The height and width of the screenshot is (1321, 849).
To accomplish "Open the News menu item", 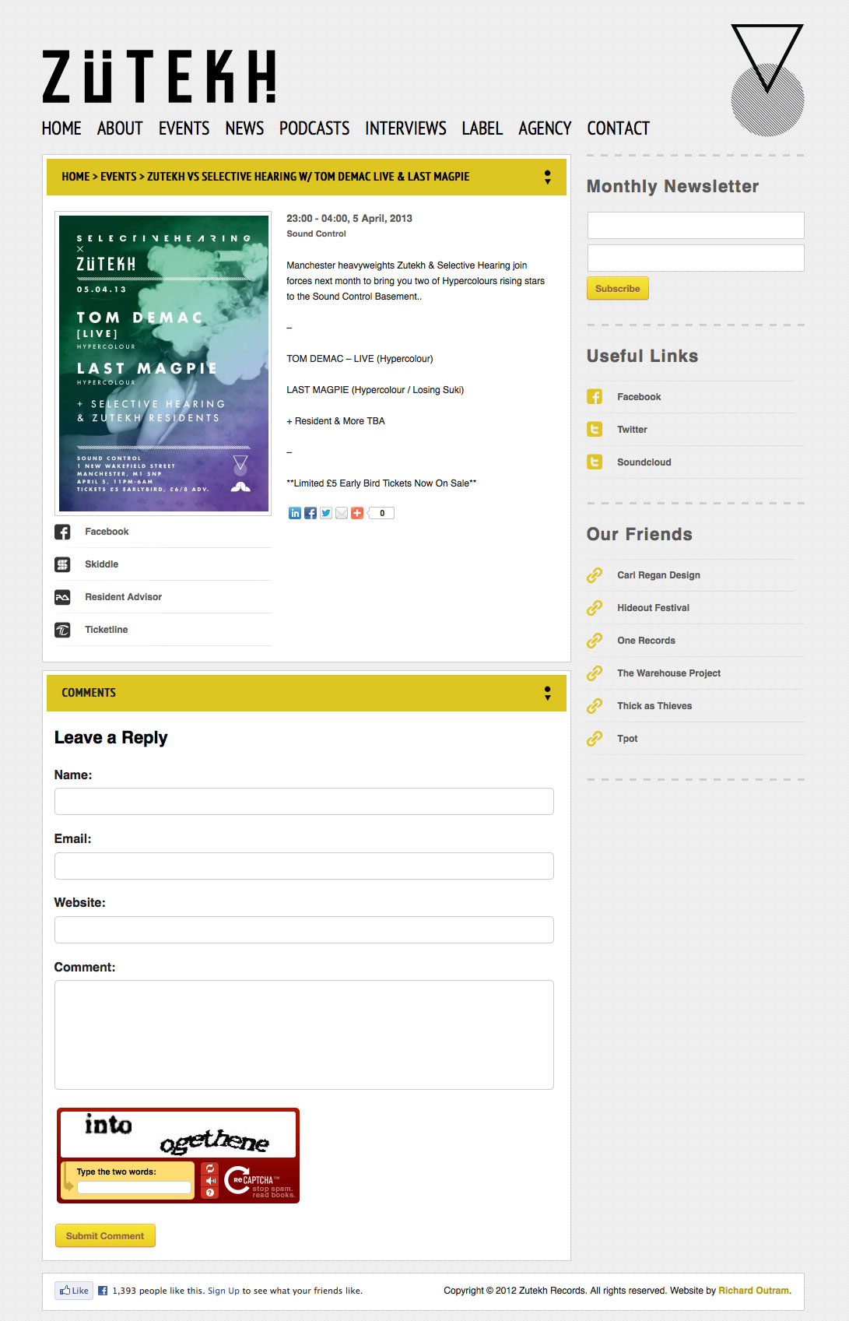I will pyautogui.click(x=244, y=128).
